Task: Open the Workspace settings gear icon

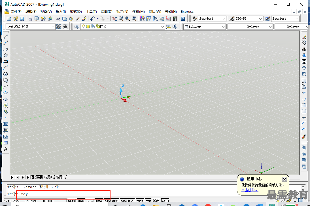Action: 59,27
